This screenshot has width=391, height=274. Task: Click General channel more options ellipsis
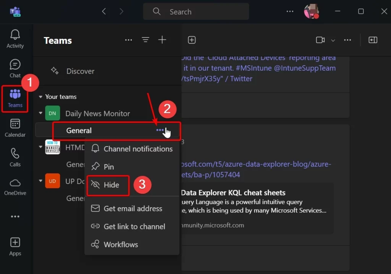[x=160, y=130]
